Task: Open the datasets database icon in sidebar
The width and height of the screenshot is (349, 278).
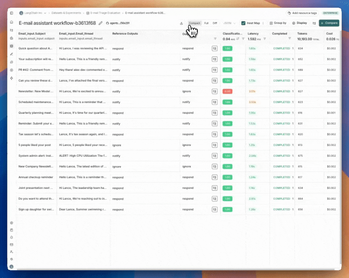Action: click(12, 46)
